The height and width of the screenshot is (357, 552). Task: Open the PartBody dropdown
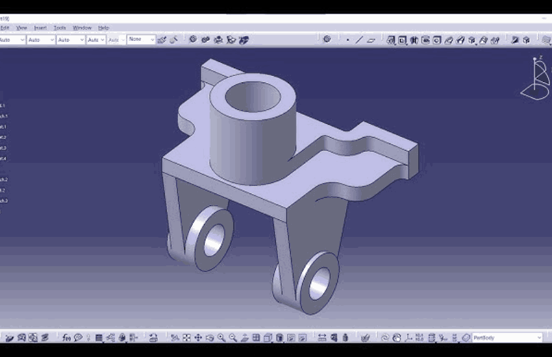click(x=507, y=338)
